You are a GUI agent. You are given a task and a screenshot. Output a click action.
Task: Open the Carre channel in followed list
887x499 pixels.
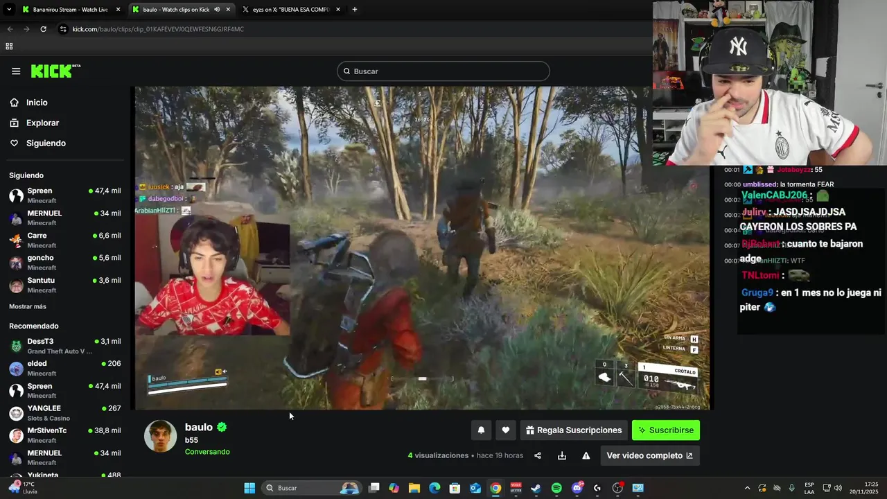click(64, 240)
